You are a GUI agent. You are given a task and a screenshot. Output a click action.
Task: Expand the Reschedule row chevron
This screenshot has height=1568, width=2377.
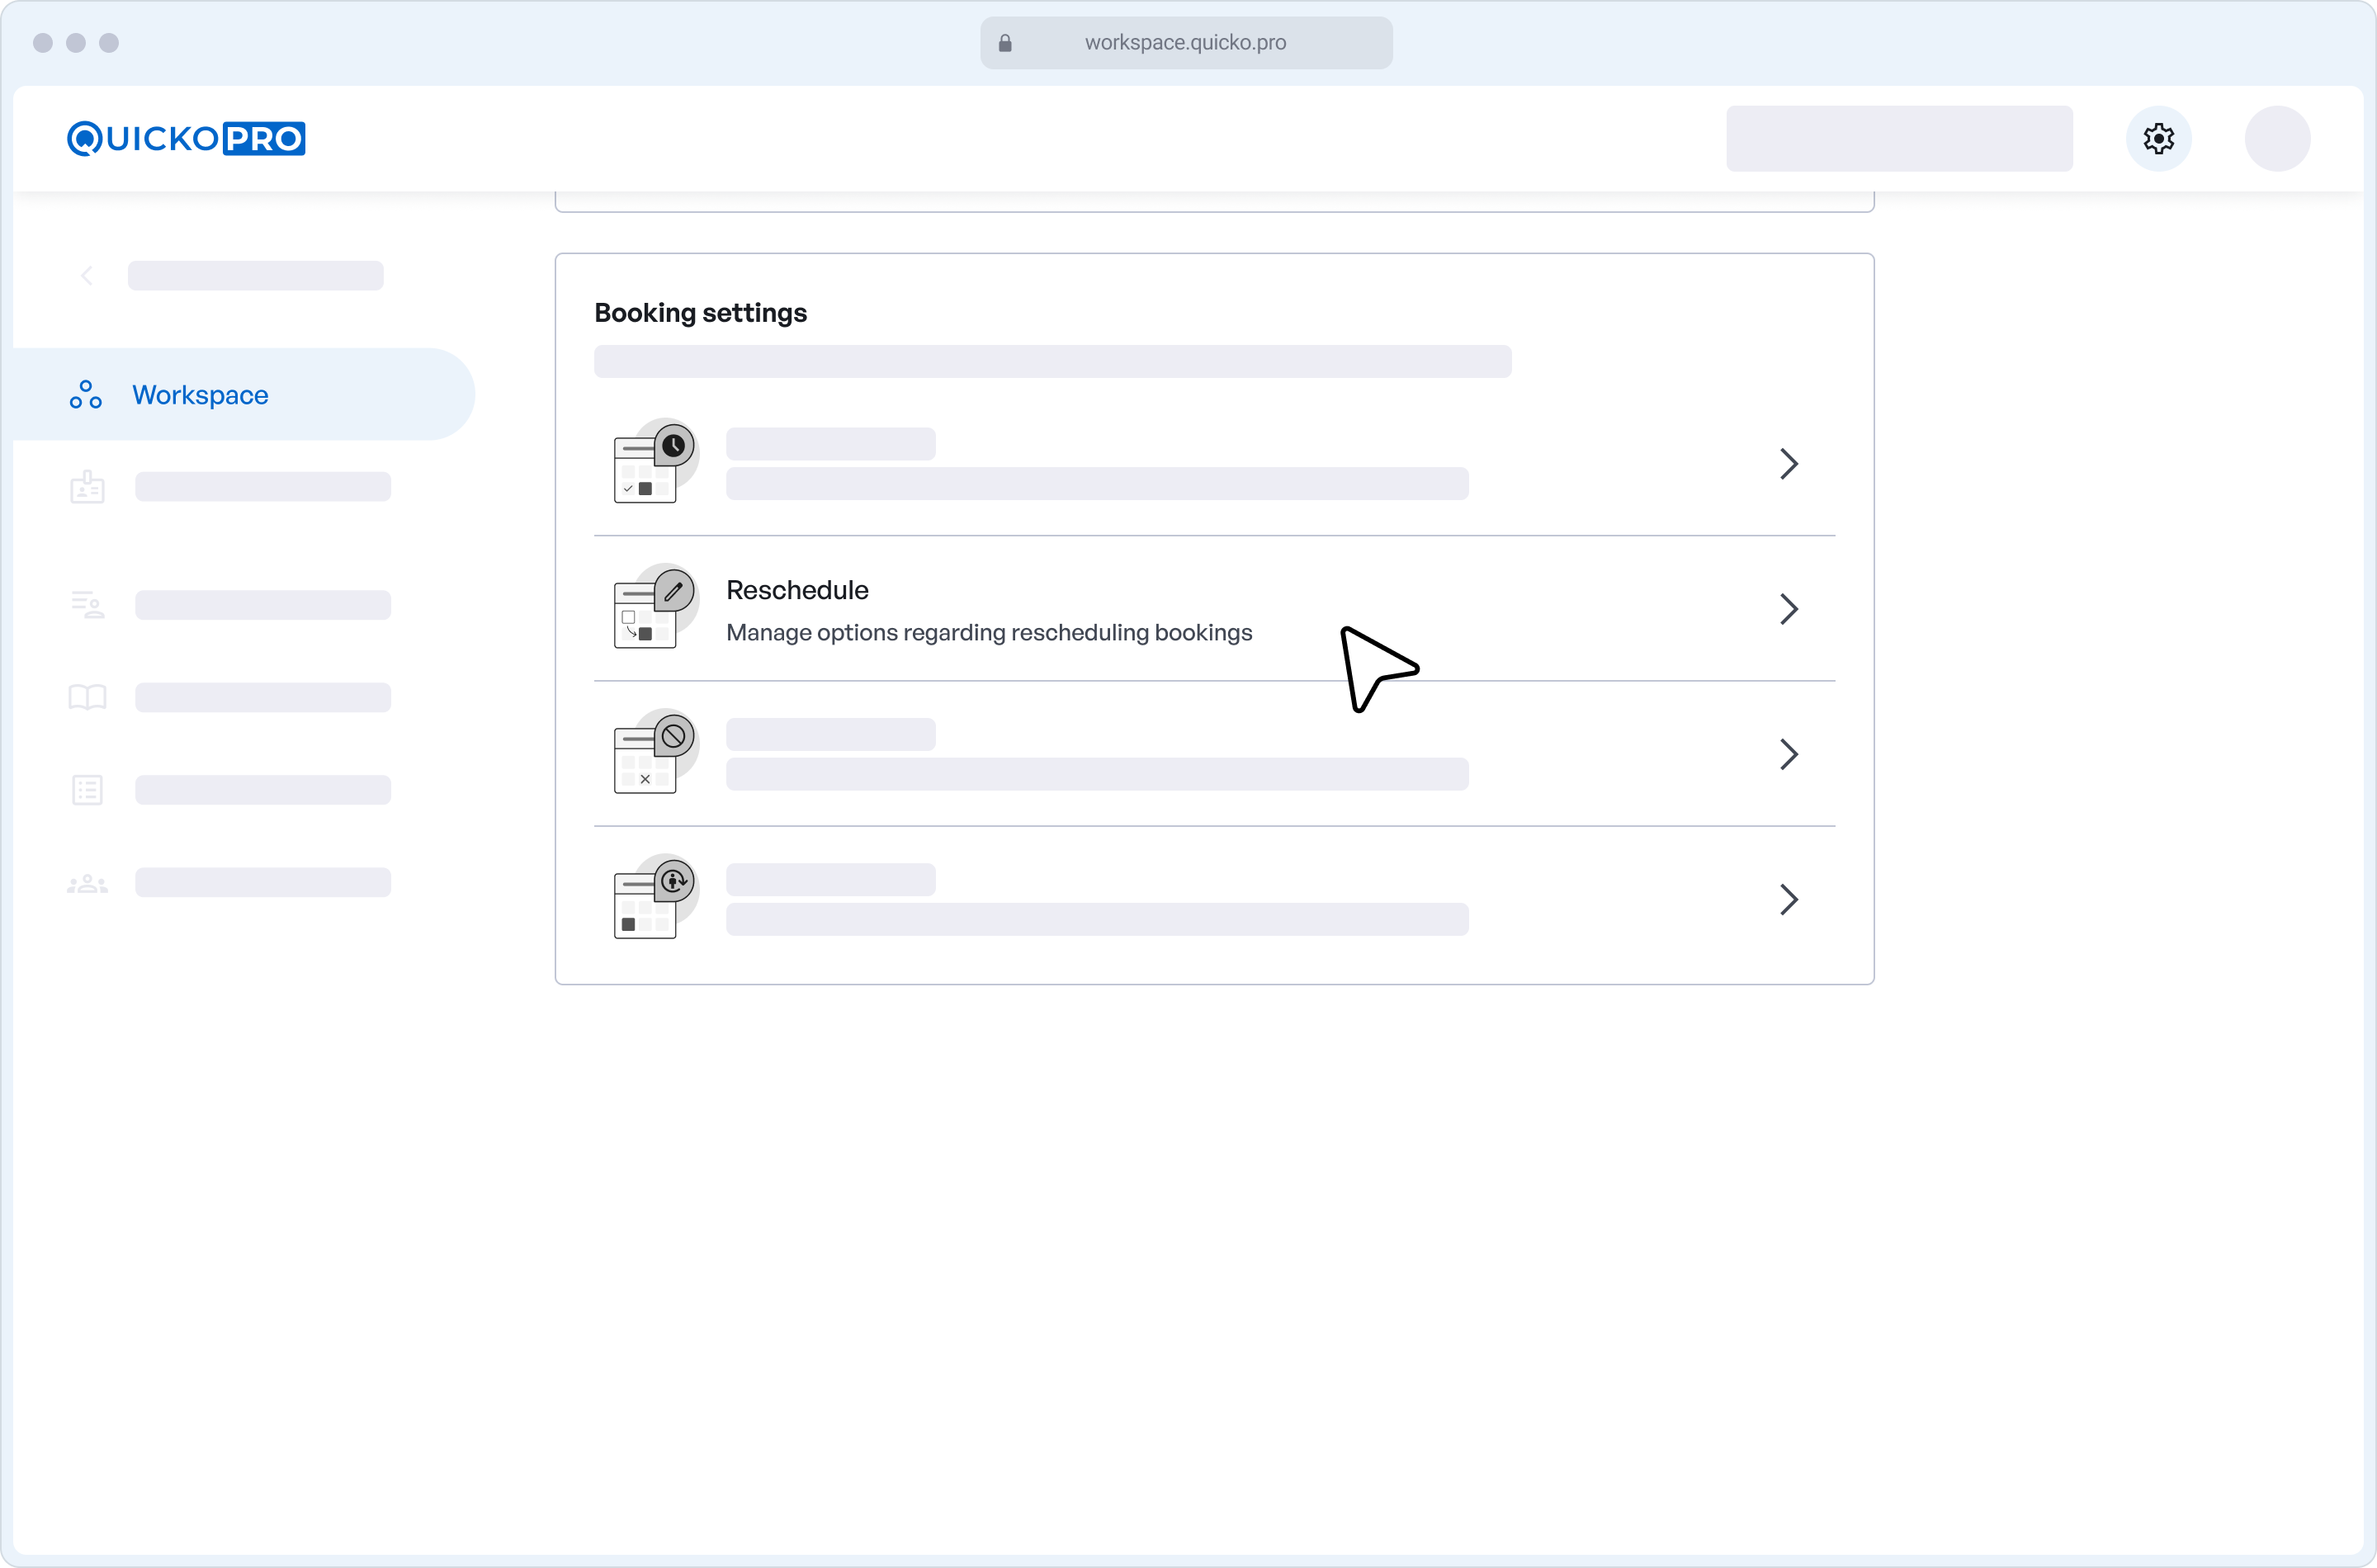pos(1789,608)
